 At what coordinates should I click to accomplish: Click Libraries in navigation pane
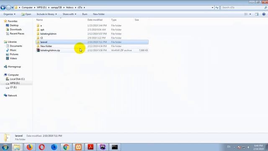coord(12,42)
